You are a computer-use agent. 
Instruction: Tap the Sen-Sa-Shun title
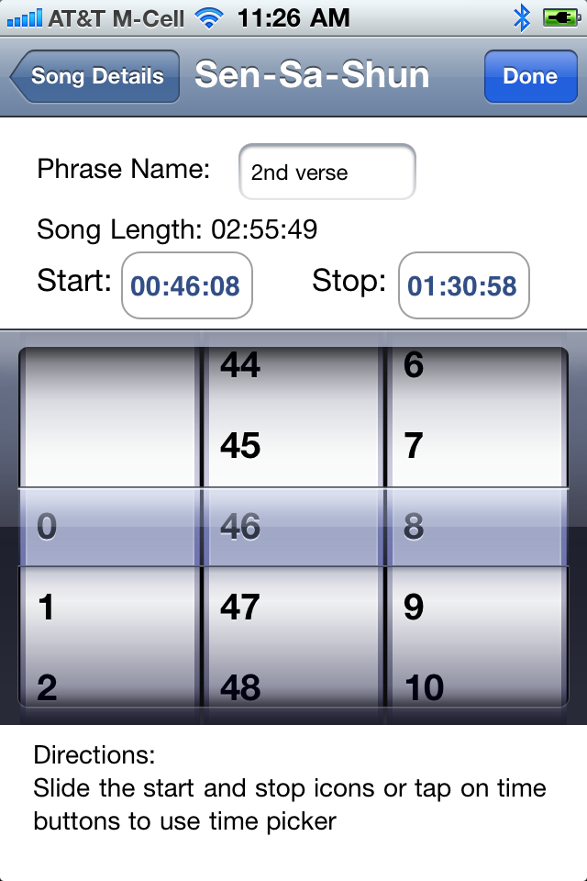point(312,75)
